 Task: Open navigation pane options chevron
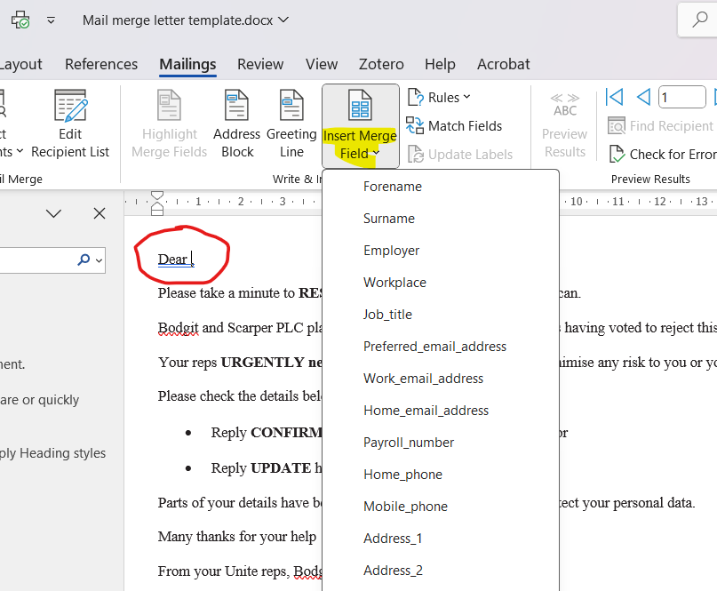tap(53, 213)
